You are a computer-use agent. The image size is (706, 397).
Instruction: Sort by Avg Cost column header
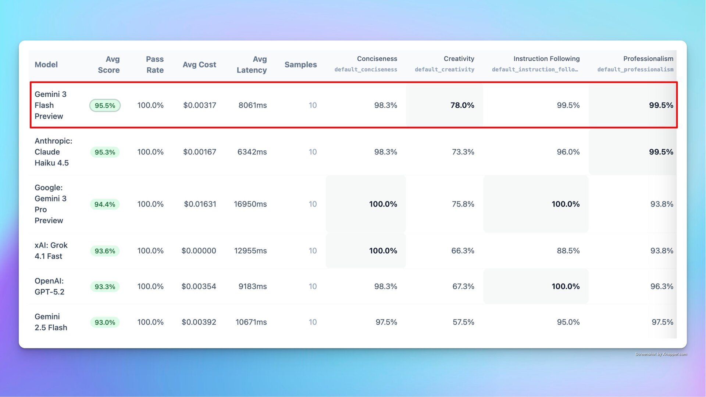[x=199, y=65]
